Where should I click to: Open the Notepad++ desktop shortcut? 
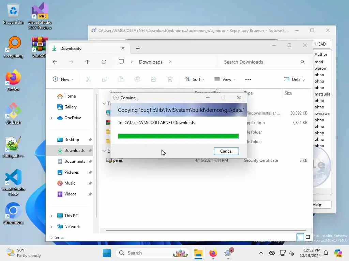pyautogui.click(x=13, y=147)
